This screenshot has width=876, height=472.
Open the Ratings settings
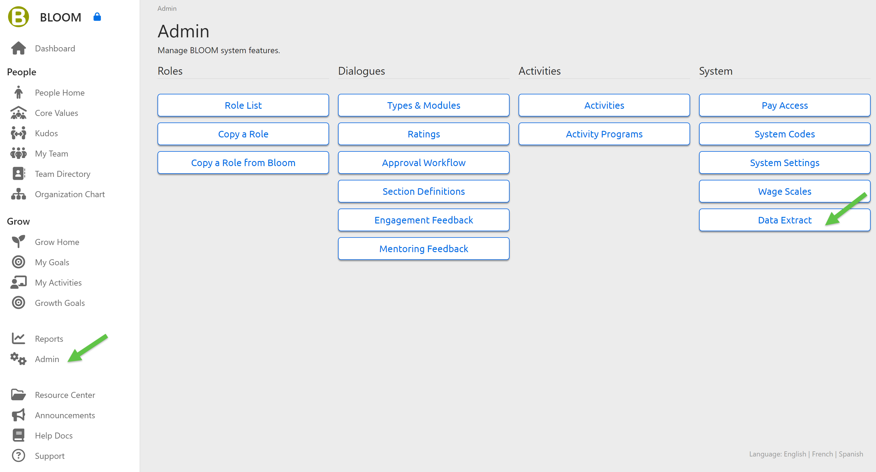coord(424,134)
